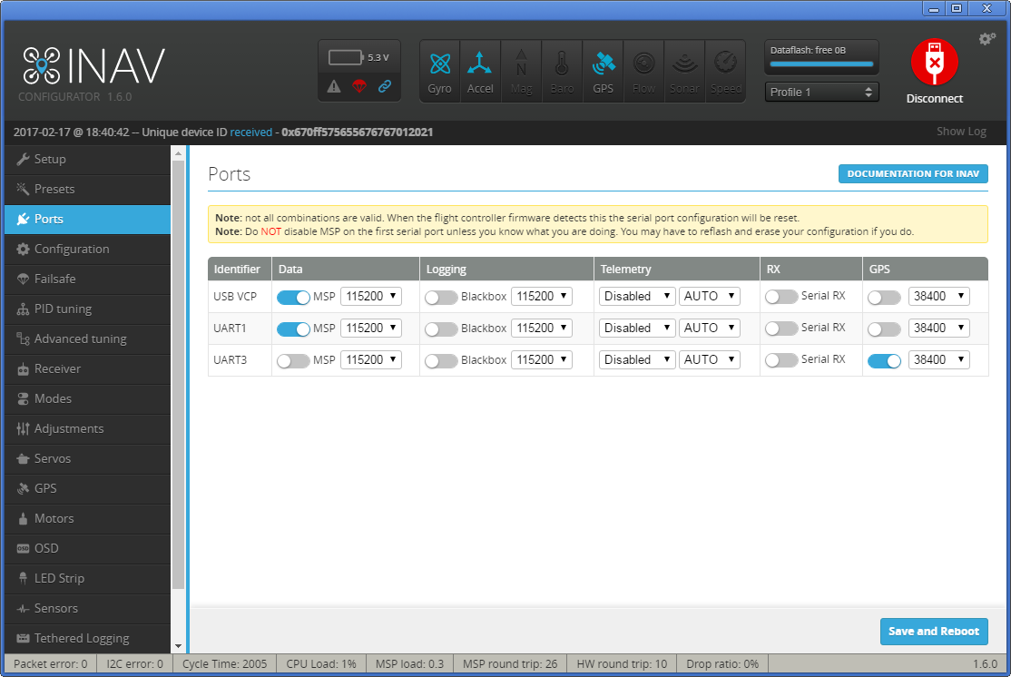Open the Adjustments tab
The image size is (1011, 677).
tap(88, 428)
